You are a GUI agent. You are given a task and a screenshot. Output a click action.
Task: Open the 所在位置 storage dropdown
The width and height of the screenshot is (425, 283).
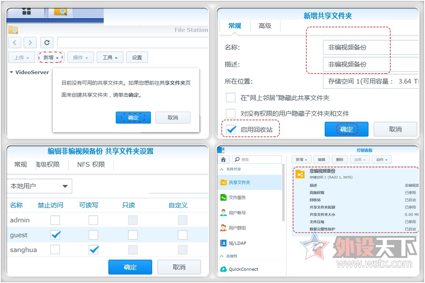coord(371,81)
